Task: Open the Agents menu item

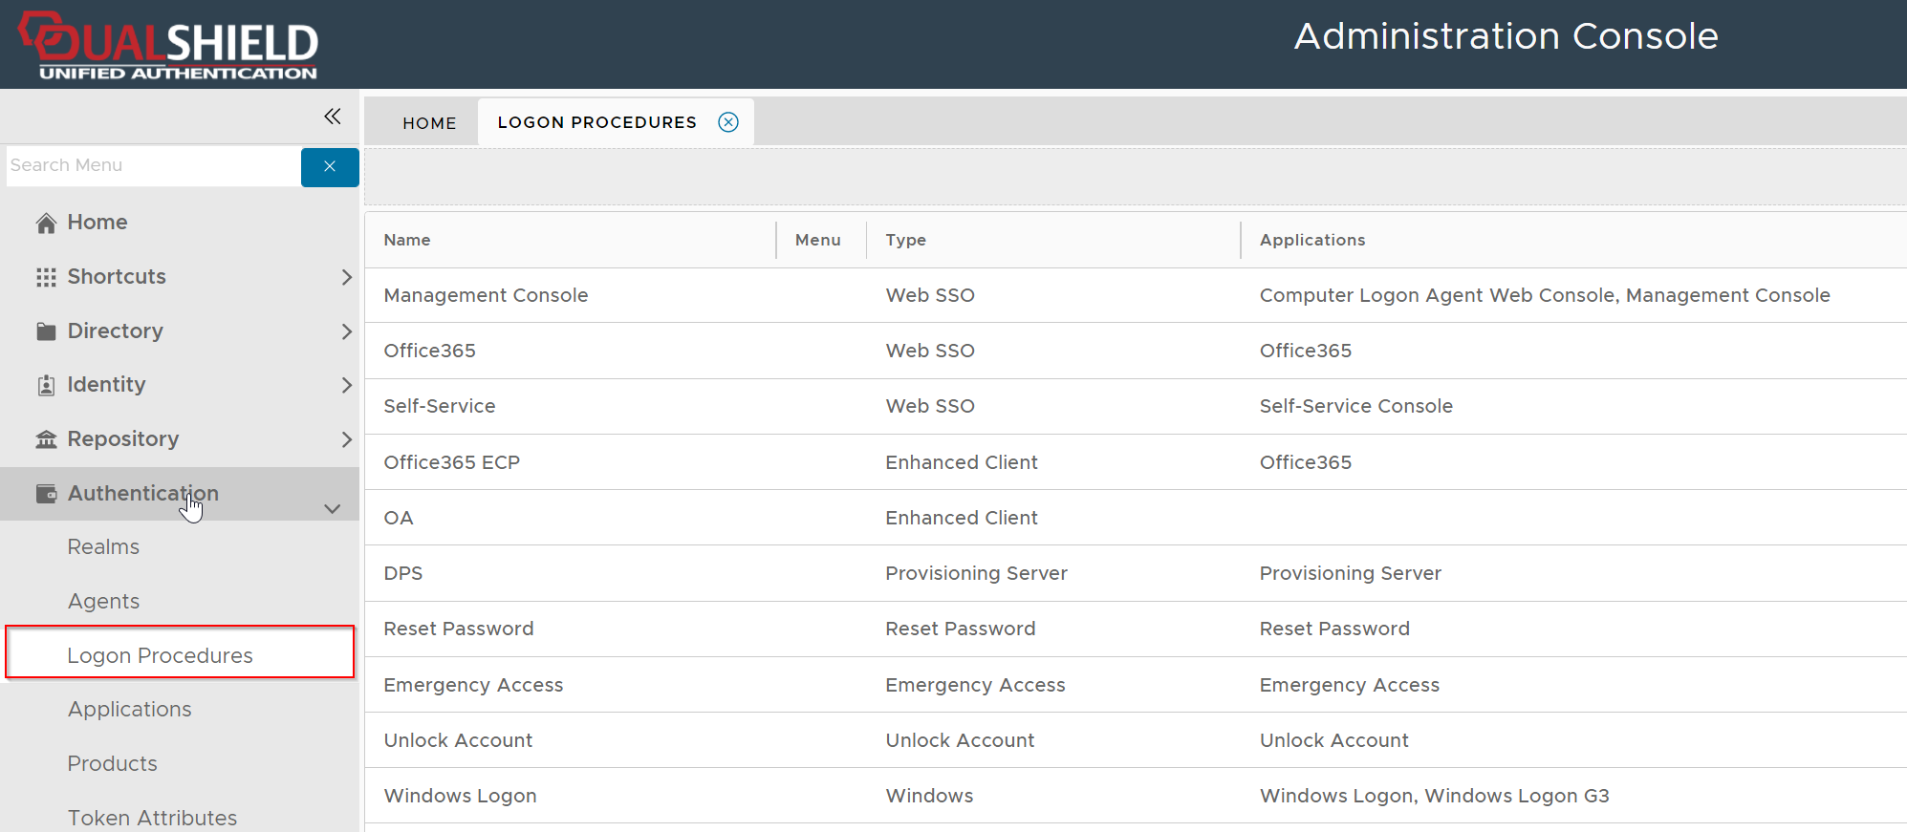Action: 103,602
